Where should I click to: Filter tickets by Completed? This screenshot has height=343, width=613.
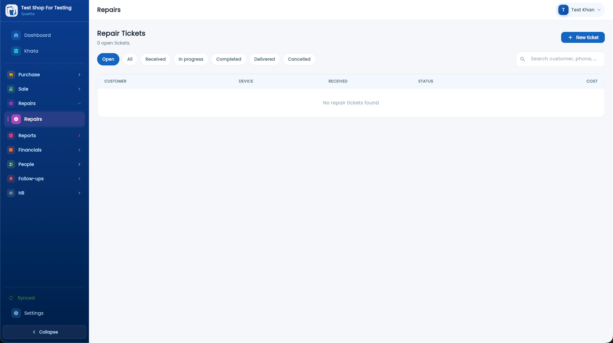coord(229,59)
